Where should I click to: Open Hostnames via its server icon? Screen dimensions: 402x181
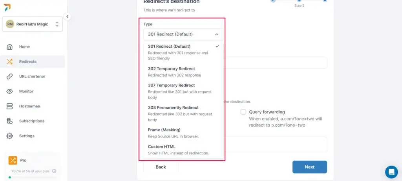click(x=9, y=106)
